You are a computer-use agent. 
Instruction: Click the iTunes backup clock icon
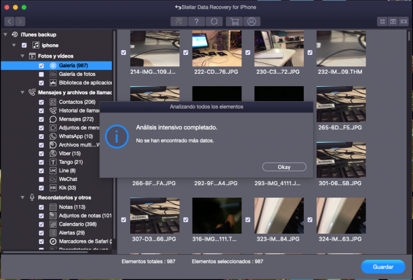(x=15, y=34)
